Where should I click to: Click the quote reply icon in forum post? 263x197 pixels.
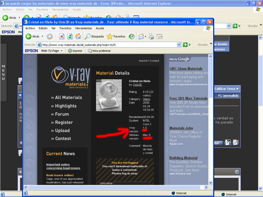click(x=228, y=142)
